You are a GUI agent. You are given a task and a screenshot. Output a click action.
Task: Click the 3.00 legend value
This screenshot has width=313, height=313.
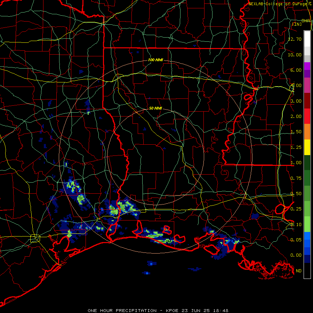(x=296, y=101)
